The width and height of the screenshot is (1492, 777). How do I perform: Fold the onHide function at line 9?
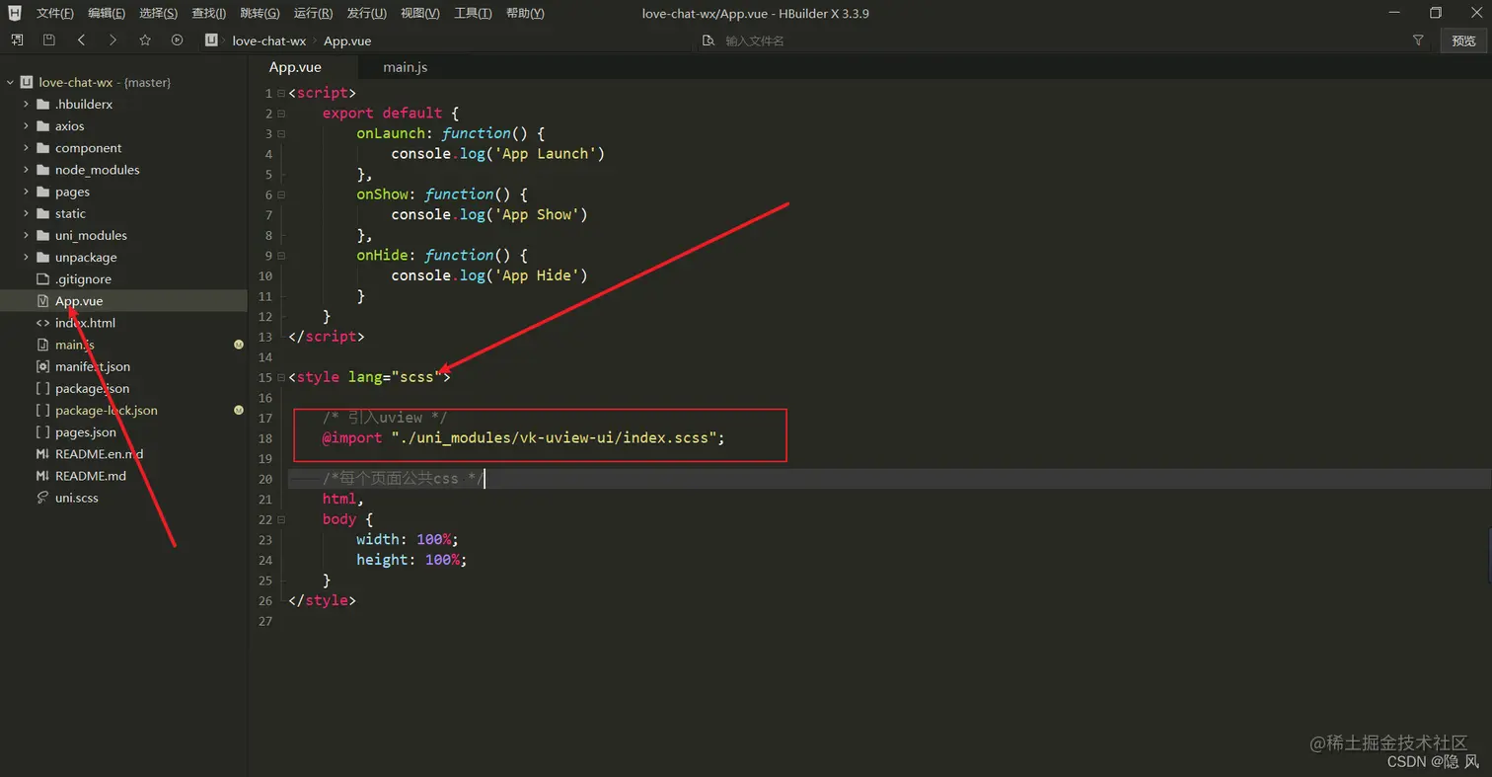[281, 255]
